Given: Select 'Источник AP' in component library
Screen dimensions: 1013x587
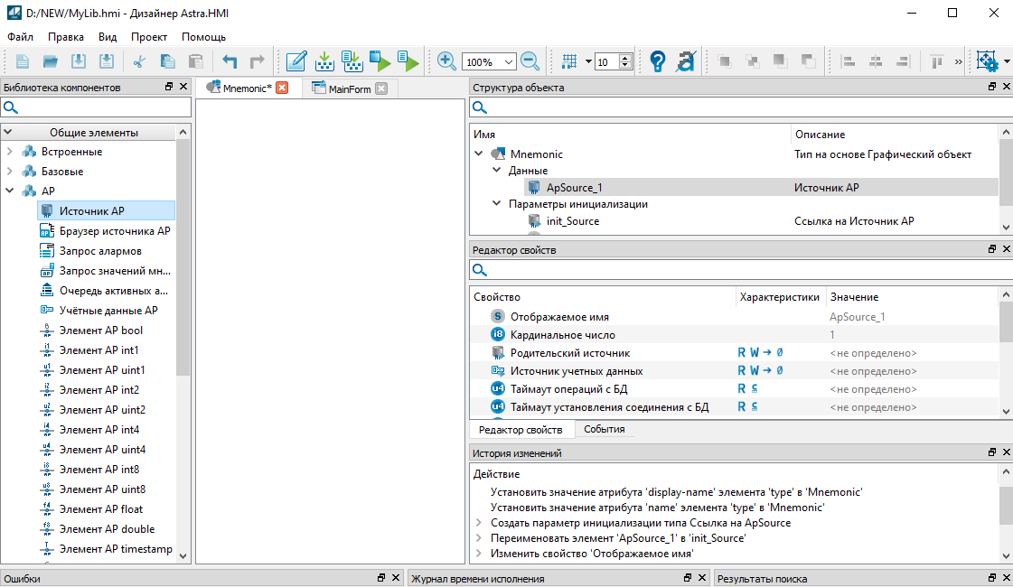Looking at the screenshot, I should pos(92,210).
